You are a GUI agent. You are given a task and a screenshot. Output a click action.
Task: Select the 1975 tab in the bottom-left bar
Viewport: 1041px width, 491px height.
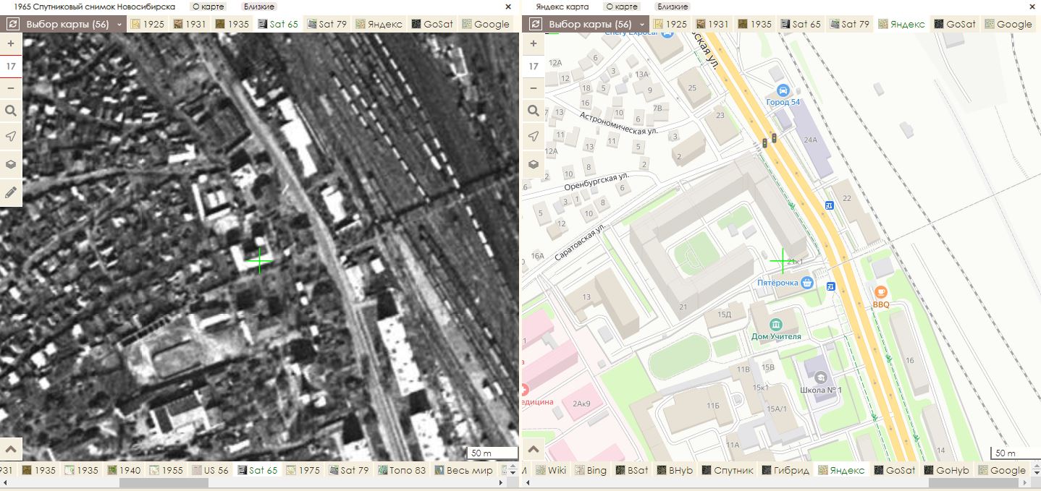coord(303,470)
